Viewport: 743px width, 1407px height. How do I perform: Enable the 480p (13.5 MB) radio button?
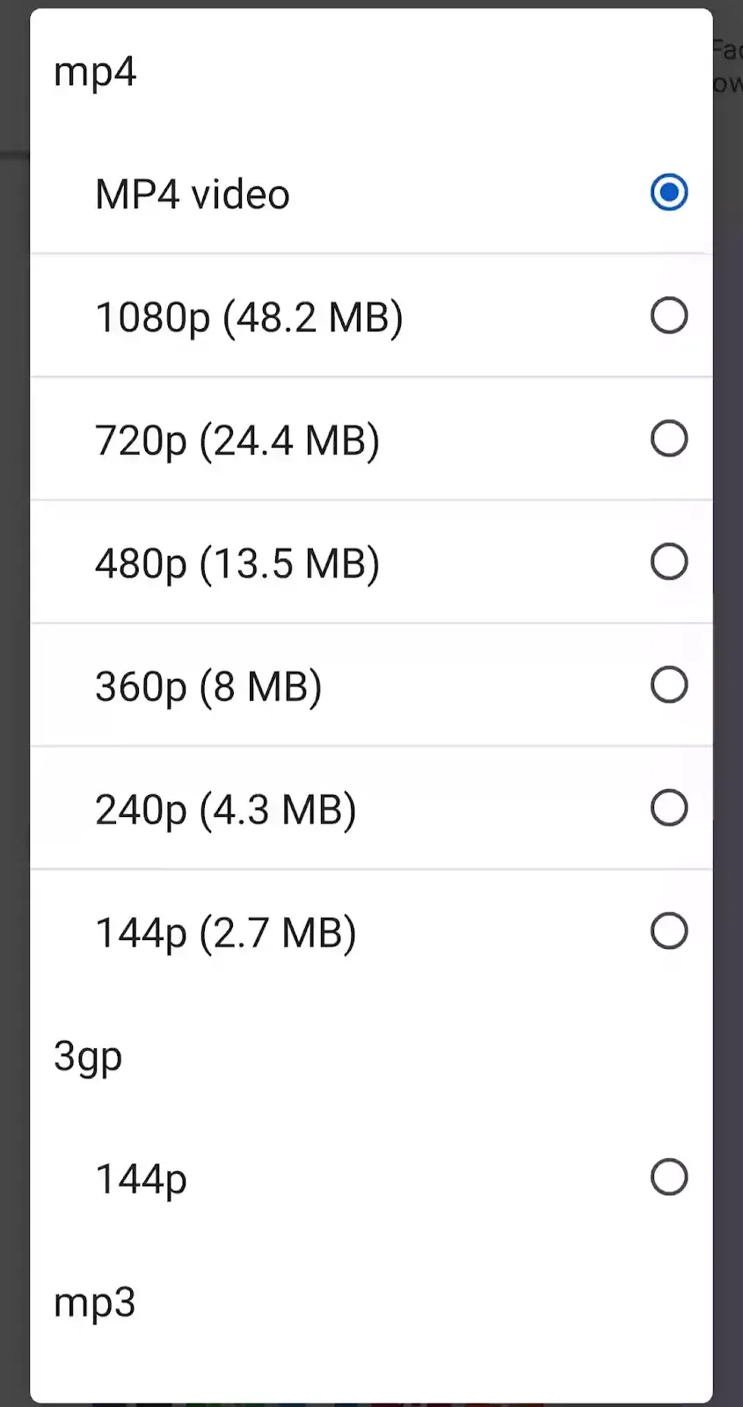coord(668,562)
